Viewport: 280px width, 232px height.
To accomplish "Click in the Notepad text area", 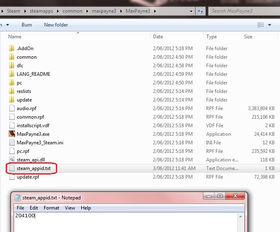I will click(x=126, y=222).
